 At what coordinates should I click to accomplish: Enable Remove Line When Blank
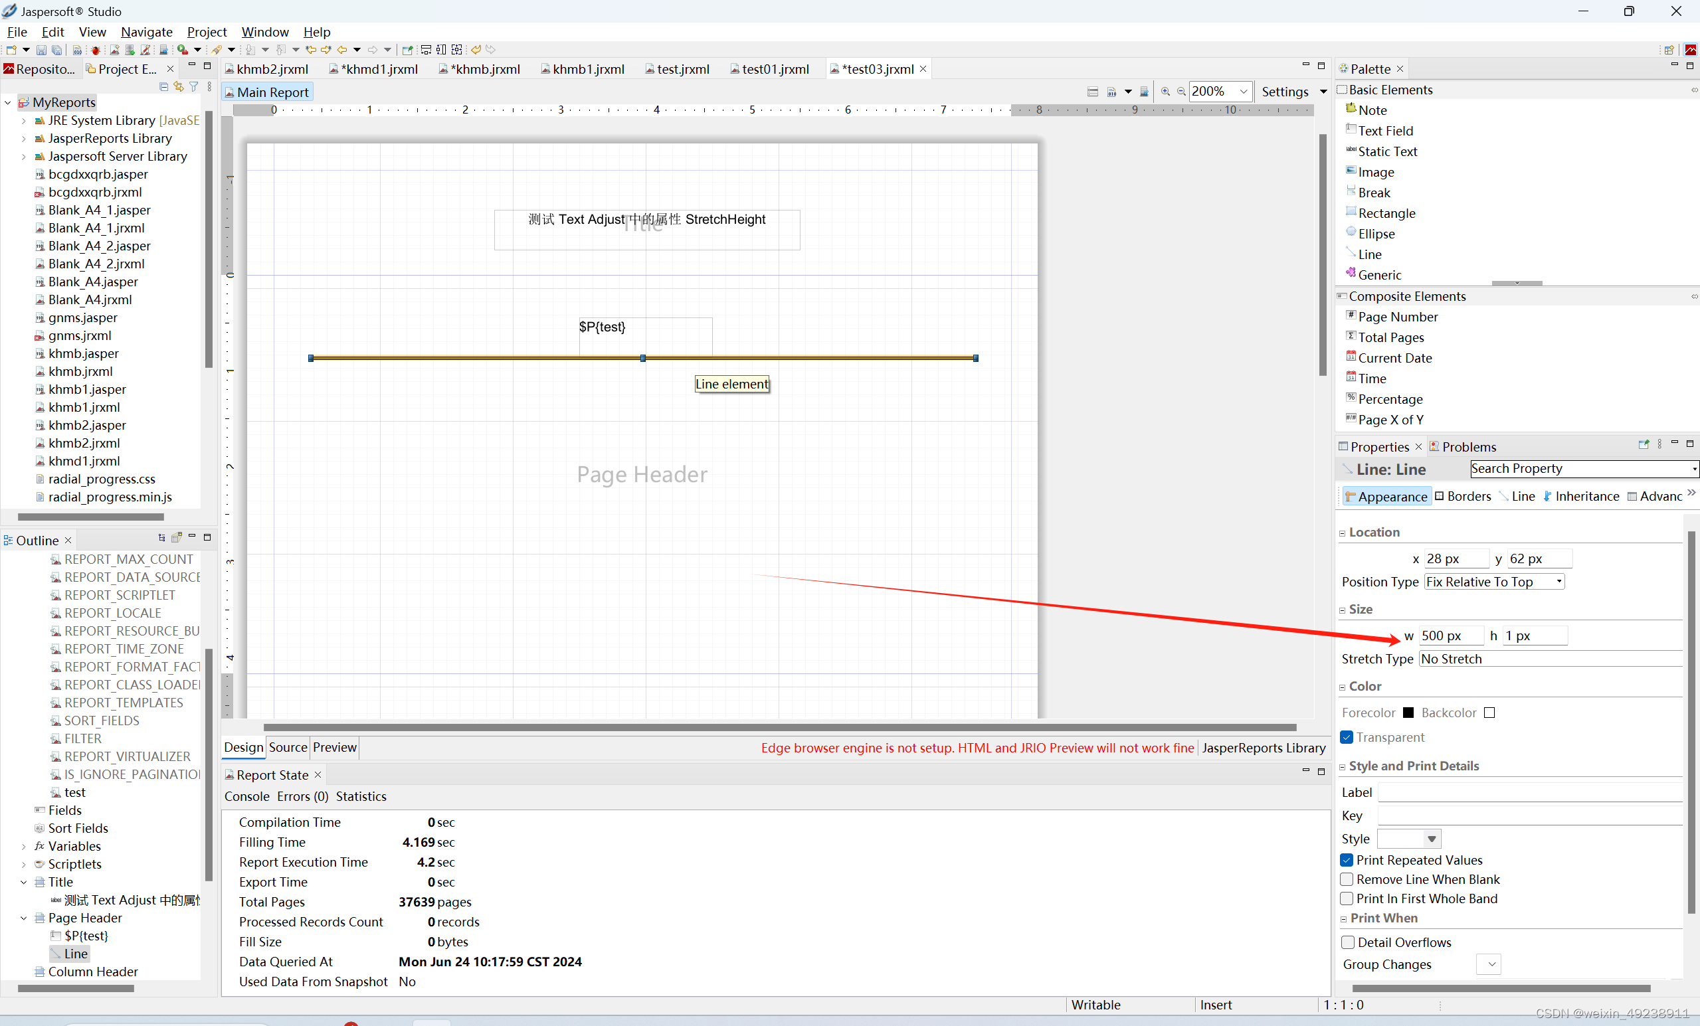tap(1347, 879)
